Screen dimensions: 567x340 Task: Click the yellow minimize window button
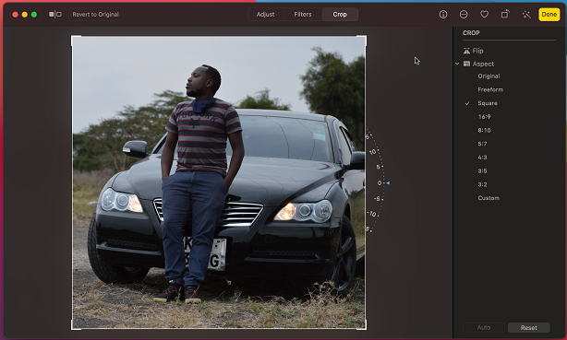[25, 15]
